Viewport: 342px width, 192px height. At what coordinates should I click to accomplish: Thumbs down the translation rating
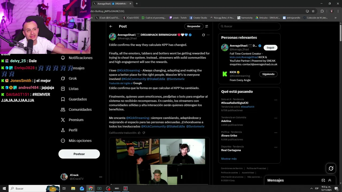click(x=144, y=133)
